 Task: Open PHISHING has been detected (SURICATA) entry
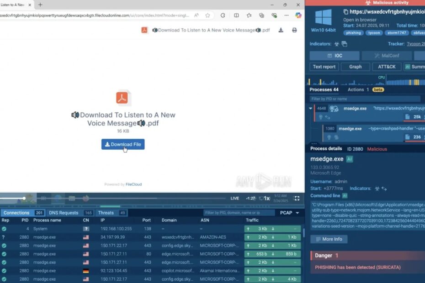pyautogui.click(x=357, y=267)
